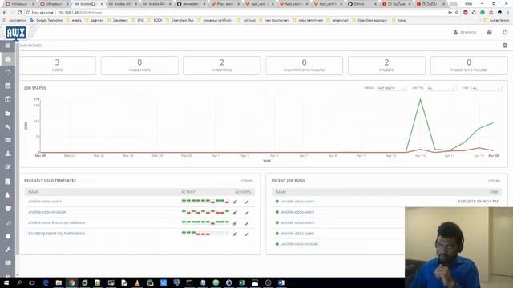Open ansible-odoo-module in Recent Job Runs
The image size is (513, 288).
click(299, 244)
